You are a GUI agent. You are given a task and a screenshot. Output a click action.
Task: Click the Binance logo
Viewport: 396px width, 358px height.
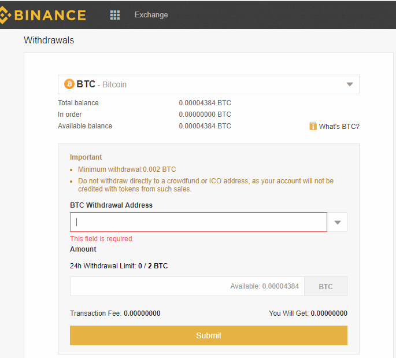coord(43,15)
